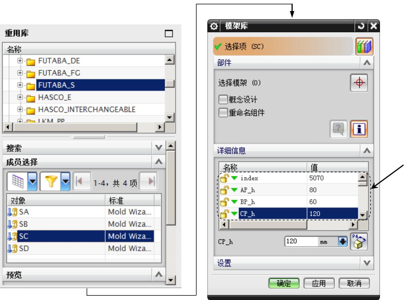The width and height of the screenshot is (409, 300).
Task: Click the SD member object icon
Action: [x=12, y=249]
